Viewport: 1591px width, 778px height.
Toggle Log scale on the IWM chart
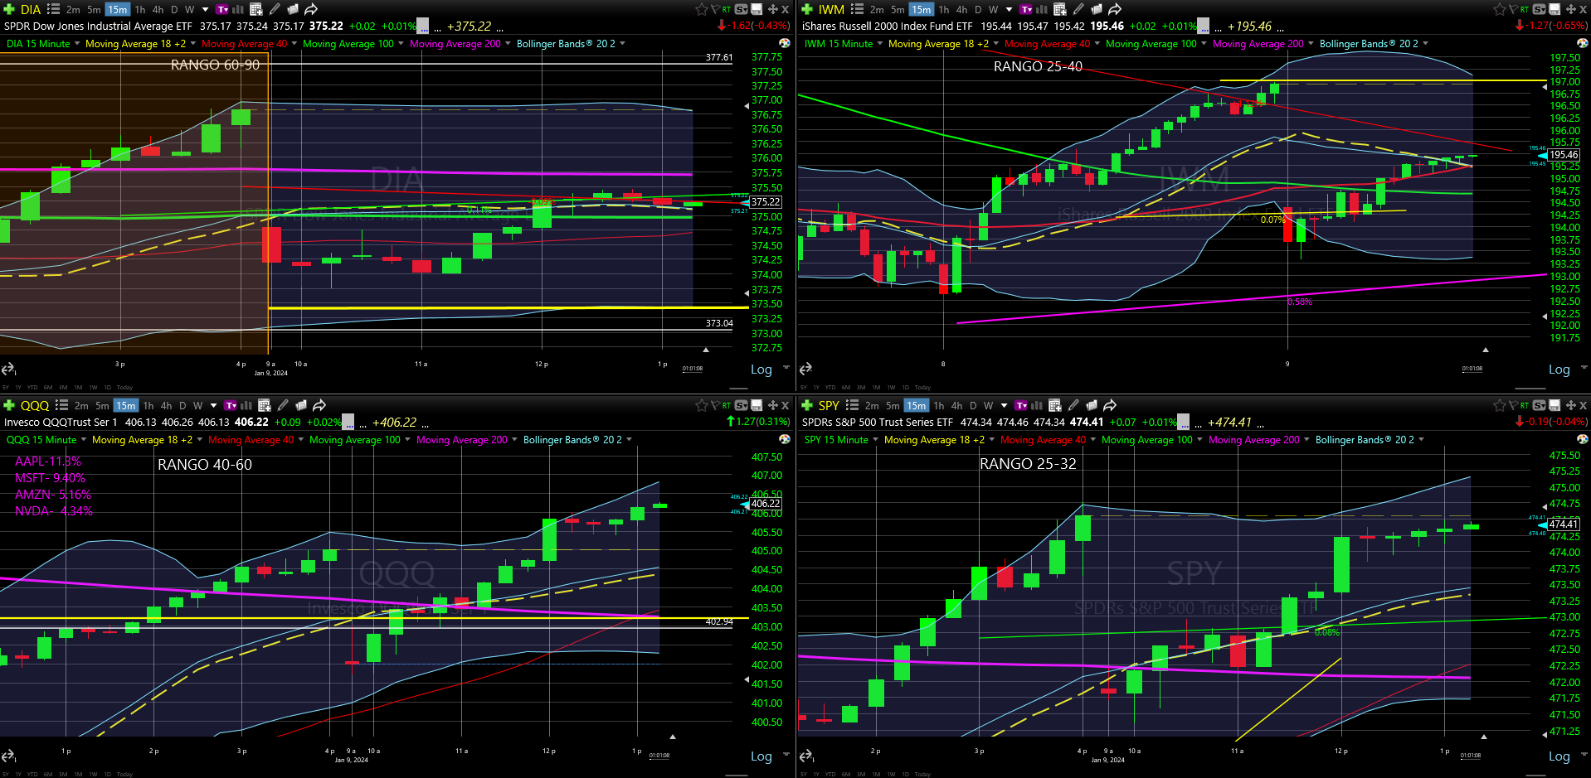(1559, 370)
